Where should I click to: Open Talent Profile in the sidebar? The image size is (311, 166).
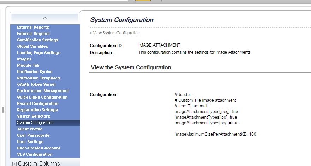tap(30, 129)
